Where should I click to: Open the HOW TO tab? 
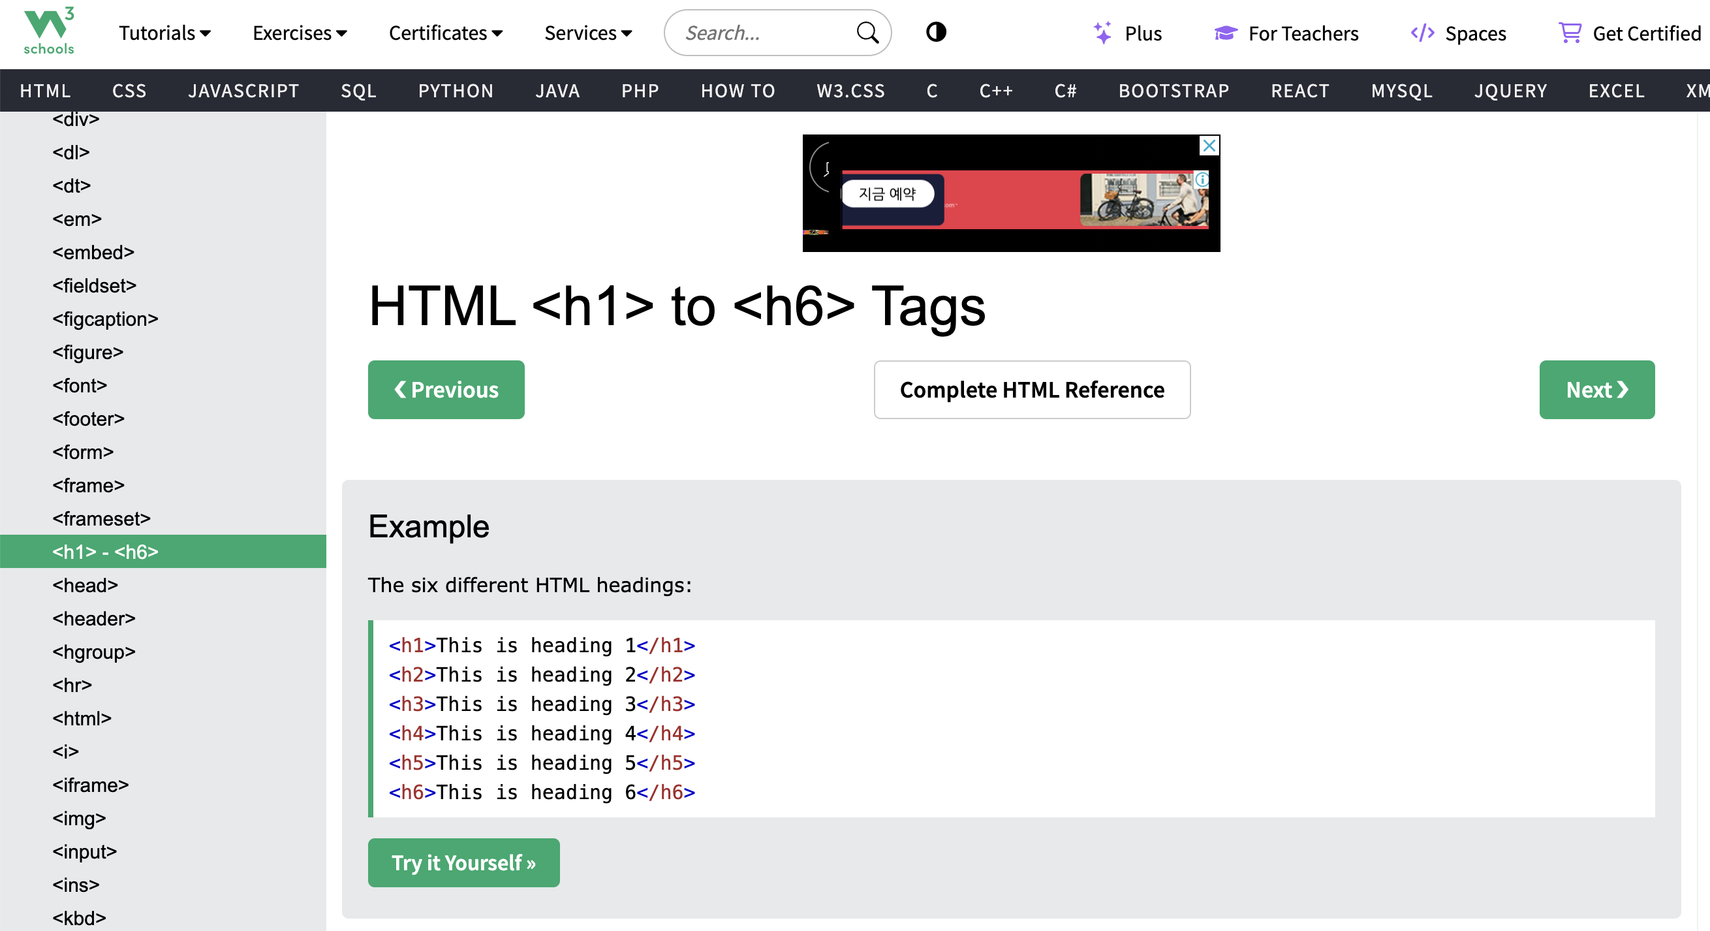pos(738,91)
